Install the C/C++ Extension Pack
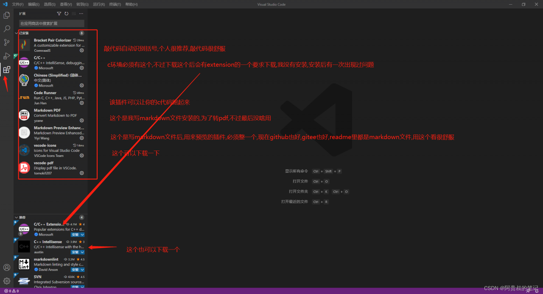 point(75,235)
